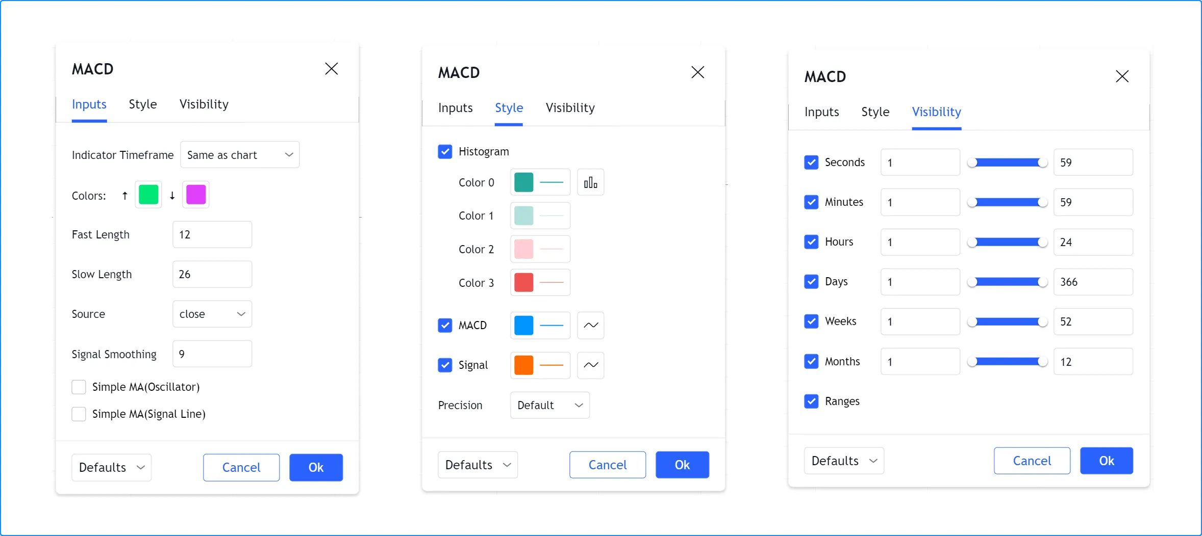This screenshot has height=536, width=1202.
Task: Open the Indicator Timeframe dropdown
Action: (x=240, y=155)
